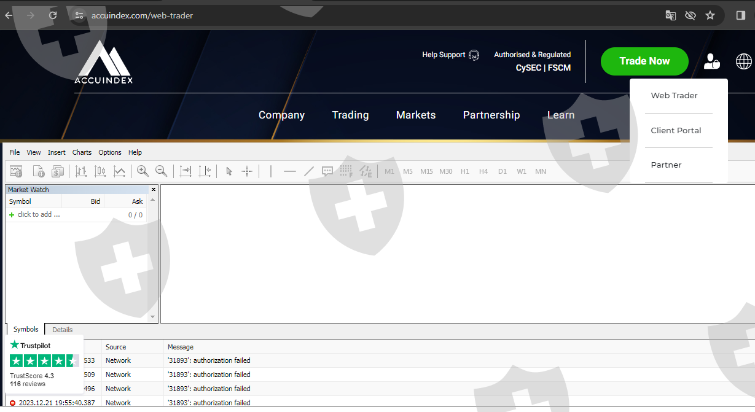Select the trendline drawing tool
The image size is (755, 412).
309,171
